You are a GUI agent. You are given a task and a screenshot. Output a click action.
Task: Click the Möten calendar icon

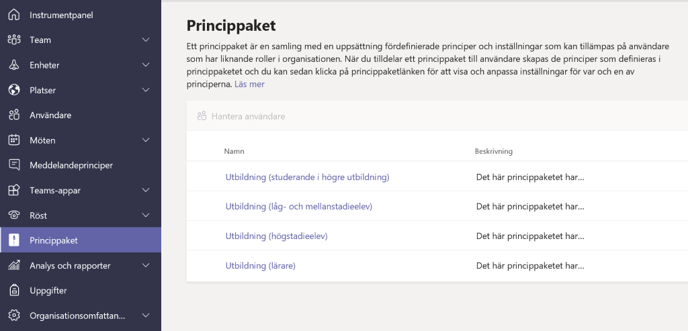coord(14,140)
